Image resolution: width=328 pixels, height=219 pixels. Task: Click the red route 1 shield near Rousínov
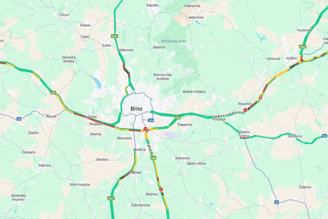click(261, 97)
